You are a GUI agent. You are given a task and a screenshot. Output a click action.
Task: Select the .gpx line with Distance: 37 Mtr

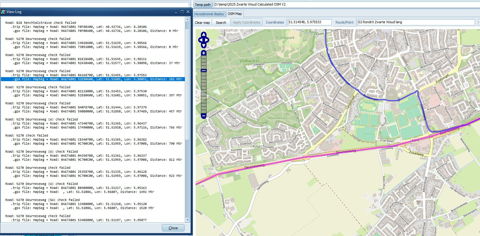click(96, 63)
